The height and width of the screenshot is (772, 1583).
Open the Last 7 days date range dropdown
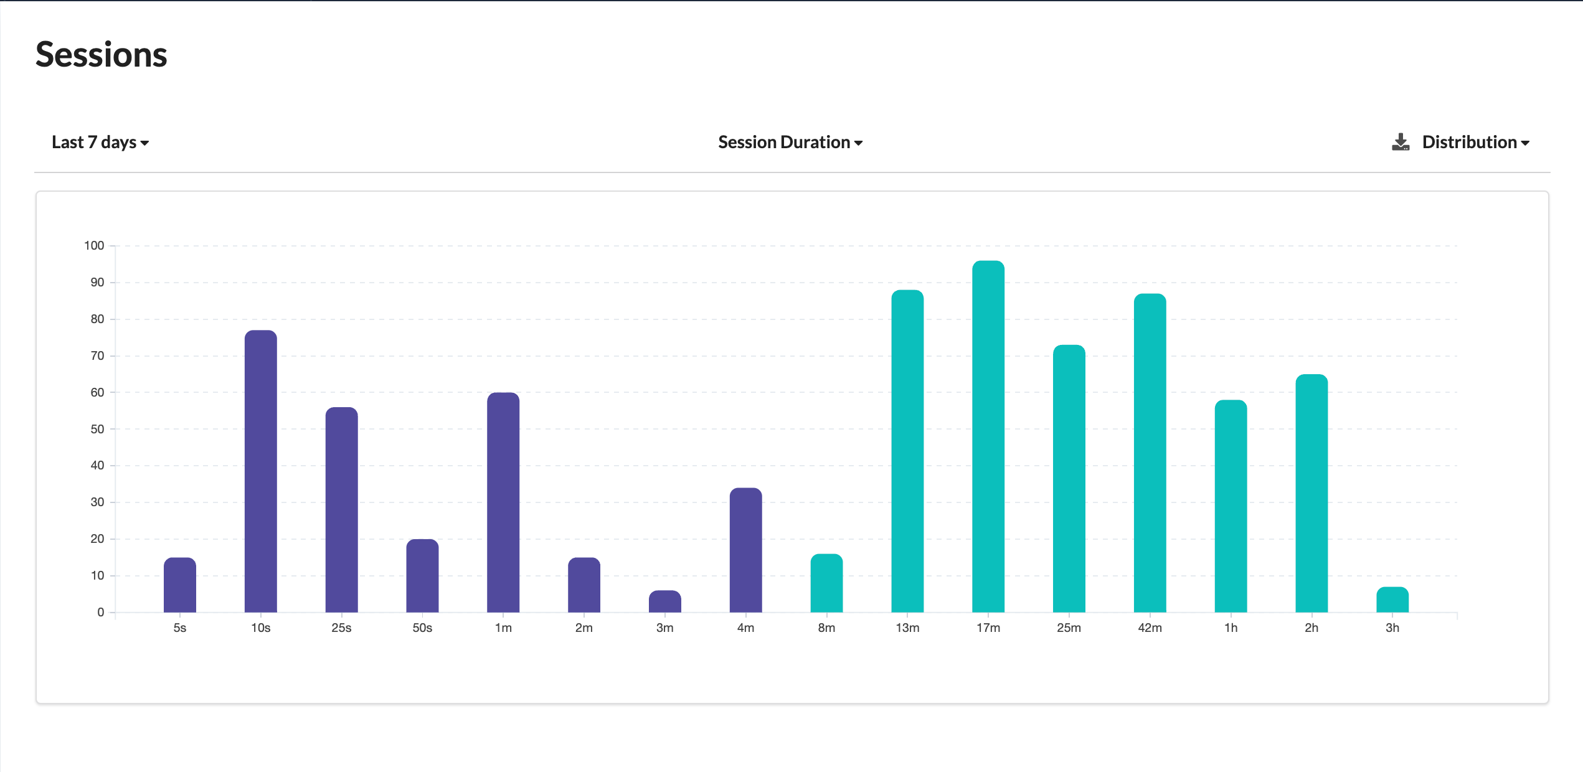[x=100, y=143]
